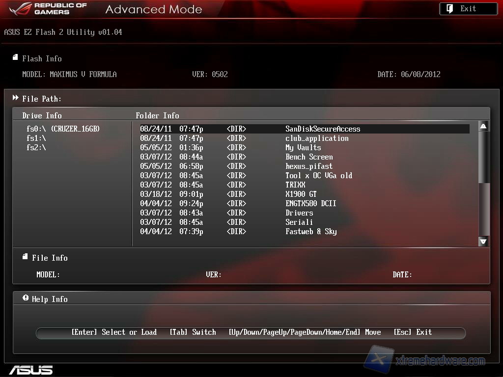
Task: Click the File Info document icon
Action: tap(25, 257)
